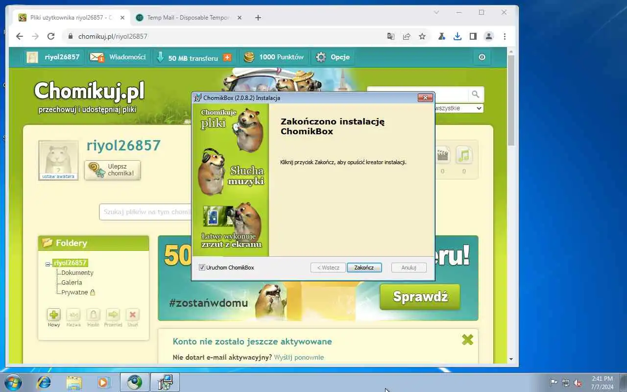Click the Wyślij ponownie activation link
Image resolution: width=627 pixels, height=392 pixels.
[x=299, y=357]
